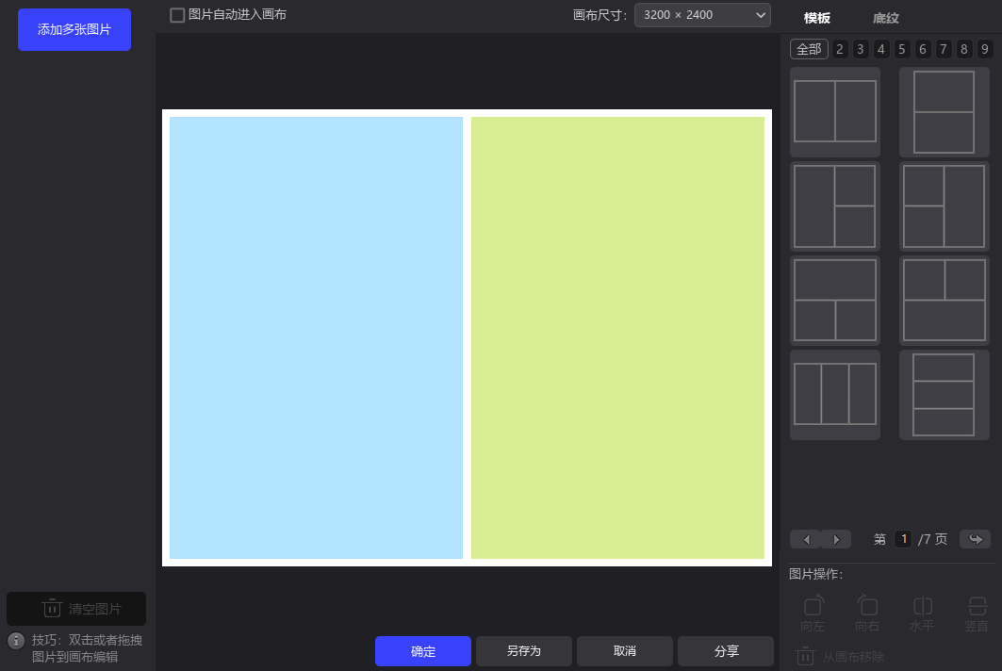The width and height of the screenshot is (1002, 671).
Task: Filter templates by 9 images
Action: (985, 49)
